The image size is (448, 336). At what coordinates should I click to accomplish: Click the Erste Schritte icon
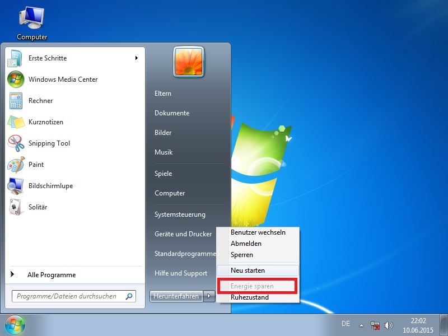tap(15, 58)
